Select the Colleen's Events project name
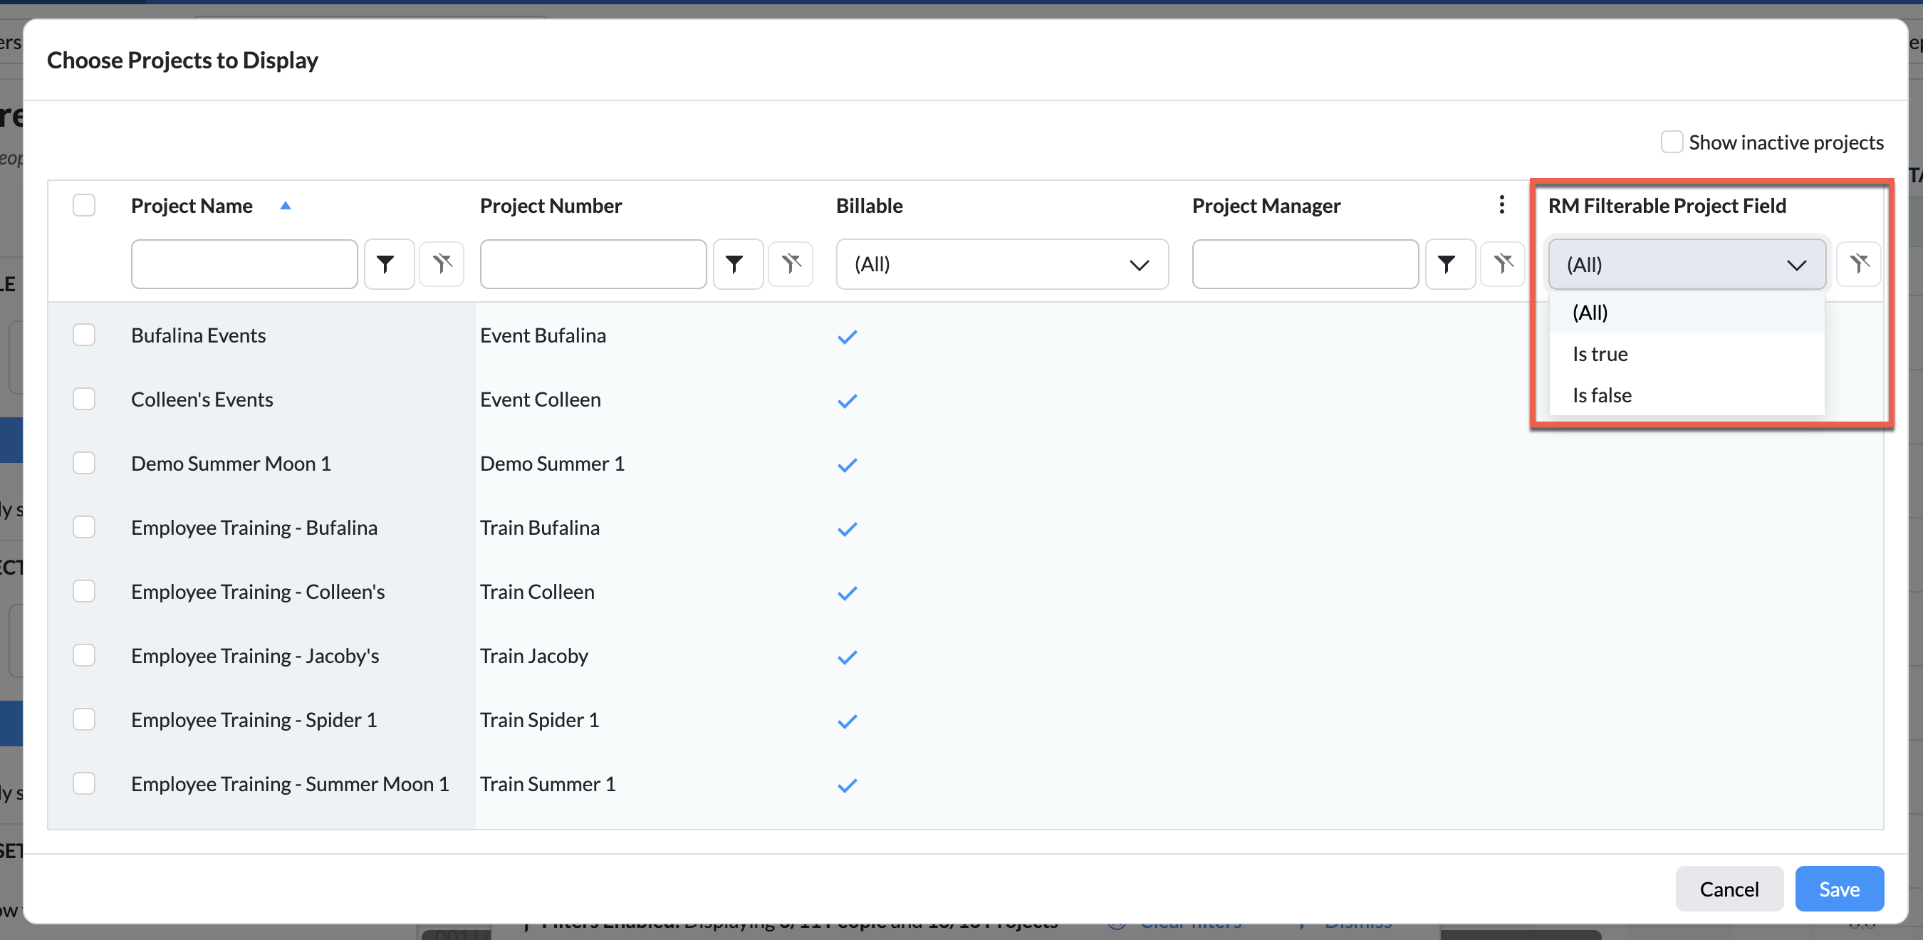The height and width of the screenshot is (940, 1923). (x=202, y=399)
